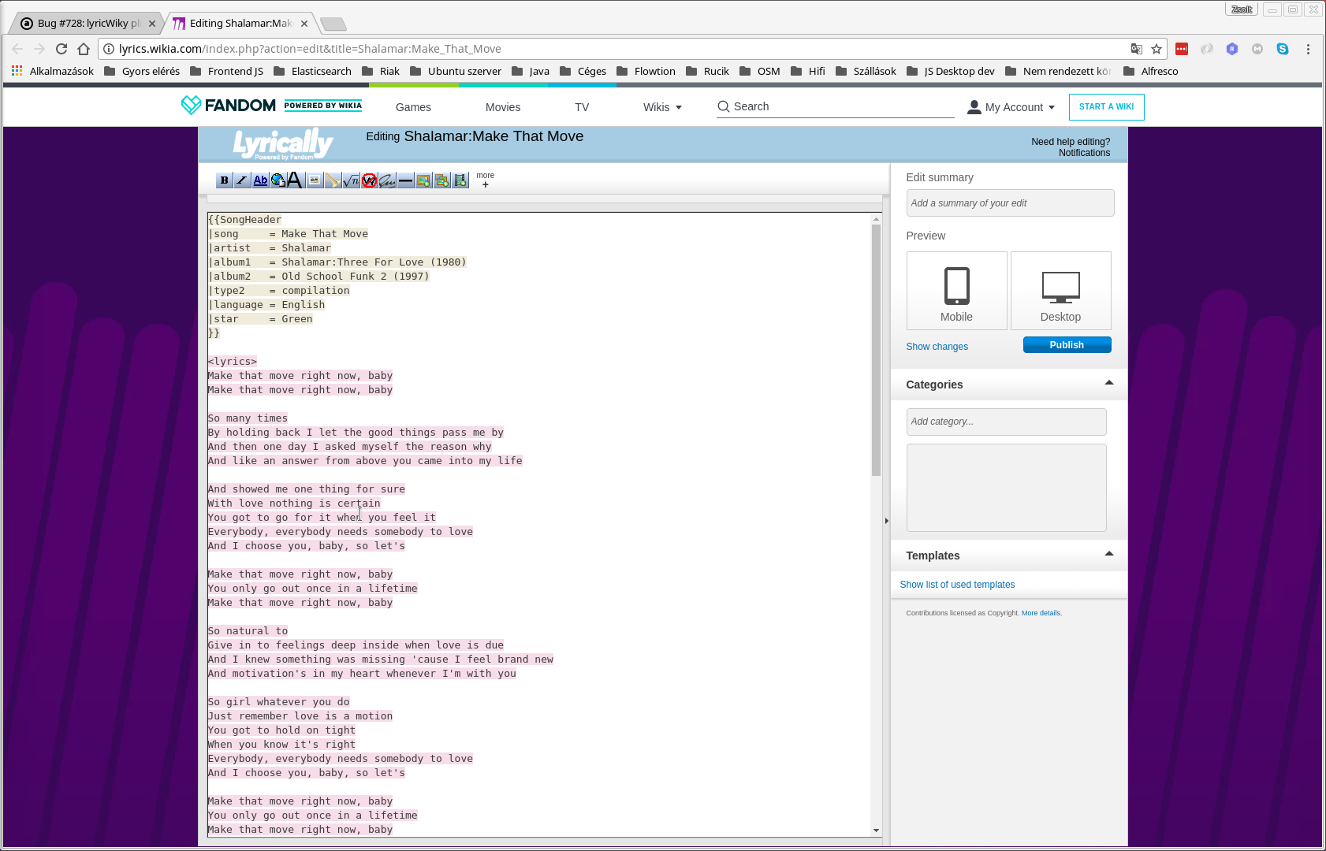Close the Editing Shalamar tab
This screenshot has height=851, width=1326.
(304, 24)
